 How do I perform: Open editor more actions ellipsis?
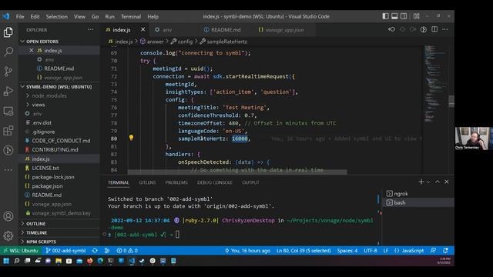445,29
